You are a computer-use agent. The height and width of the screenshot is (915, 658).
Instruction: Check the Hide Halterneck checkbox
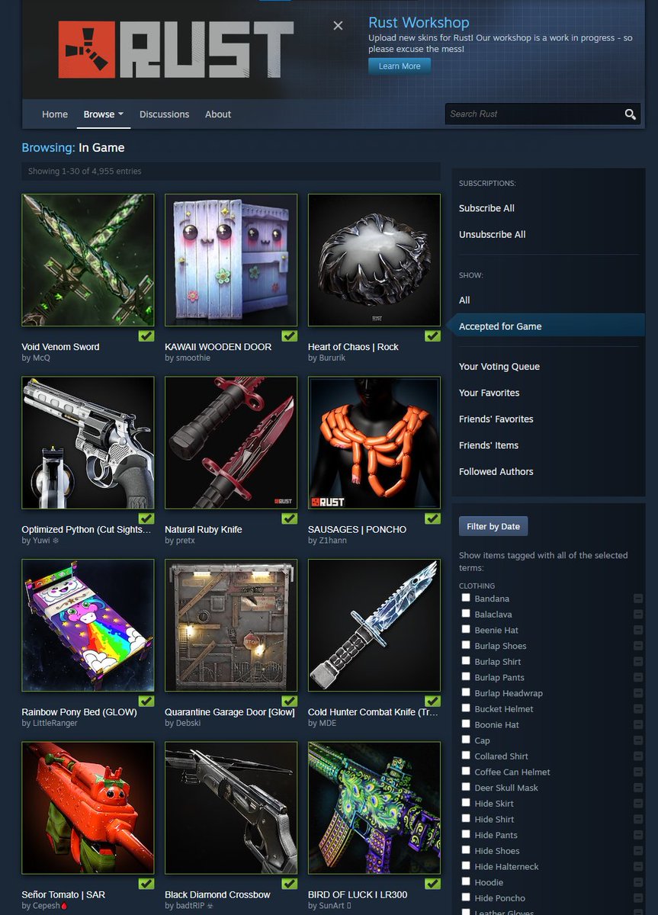pyautogui.click(x=466, y=865)
